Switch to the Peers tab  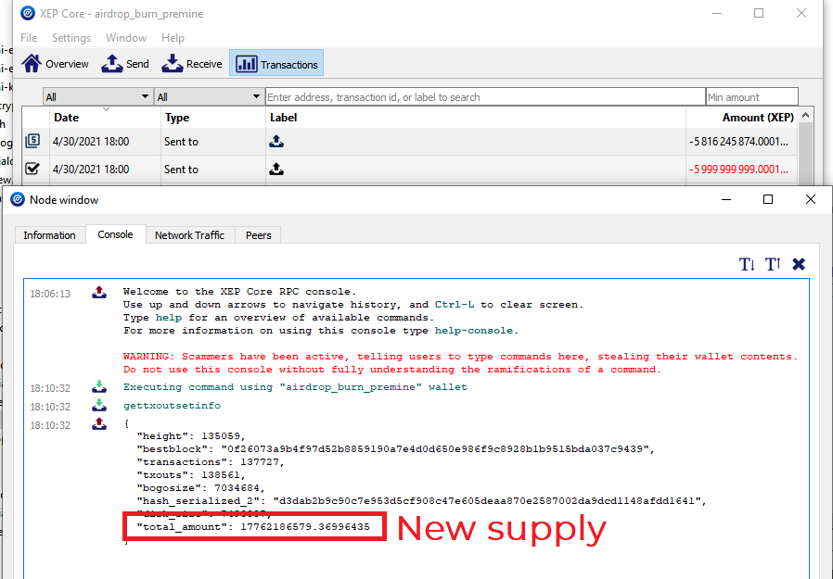tap(258, 235)
